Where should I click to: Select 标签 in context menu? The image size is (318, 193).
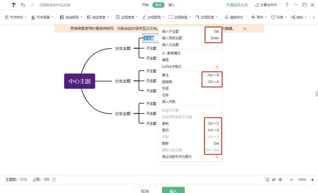pos(190,88)
